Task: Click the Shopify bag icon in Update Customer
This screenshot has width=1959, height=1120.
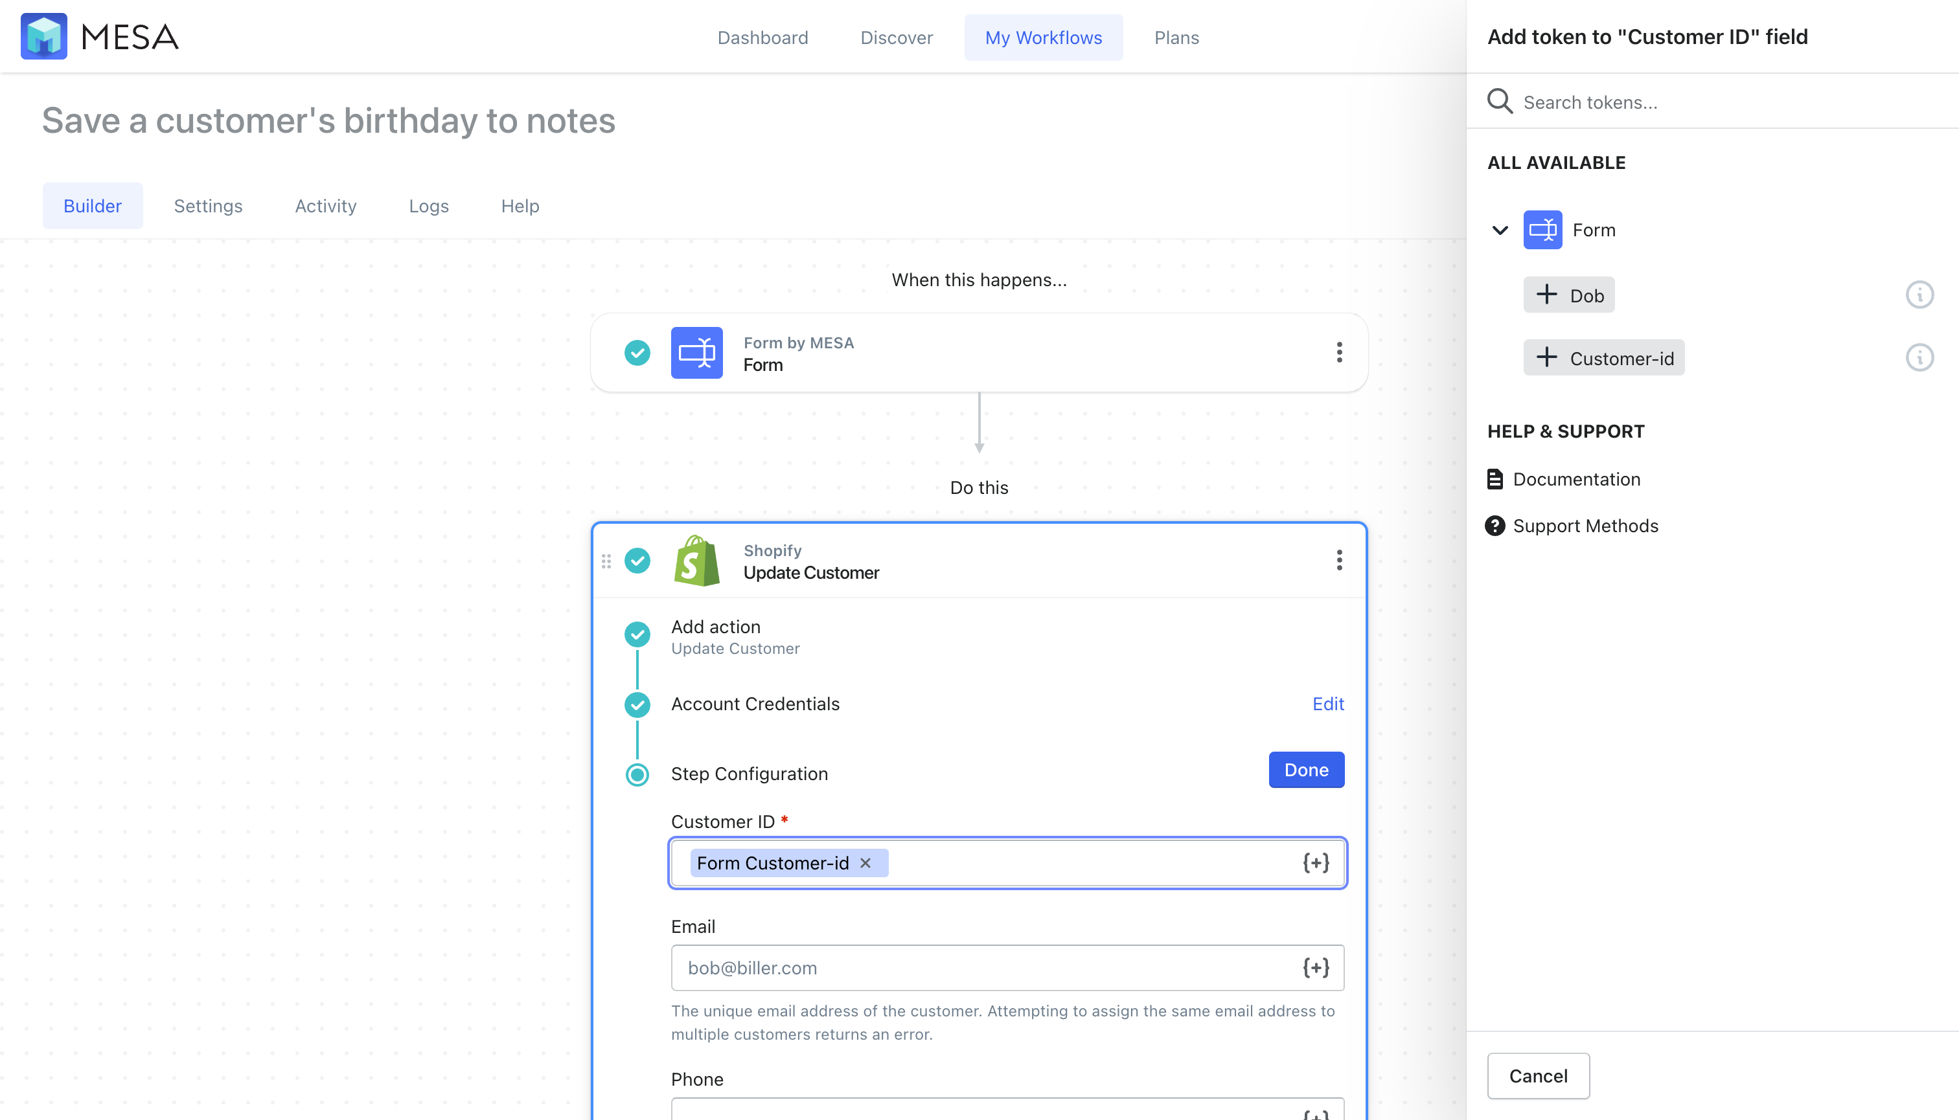Action: tap(696, 561)
